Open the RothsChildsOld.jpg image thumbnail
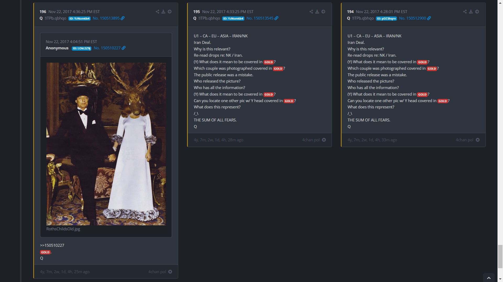 (x=106, y=144)
